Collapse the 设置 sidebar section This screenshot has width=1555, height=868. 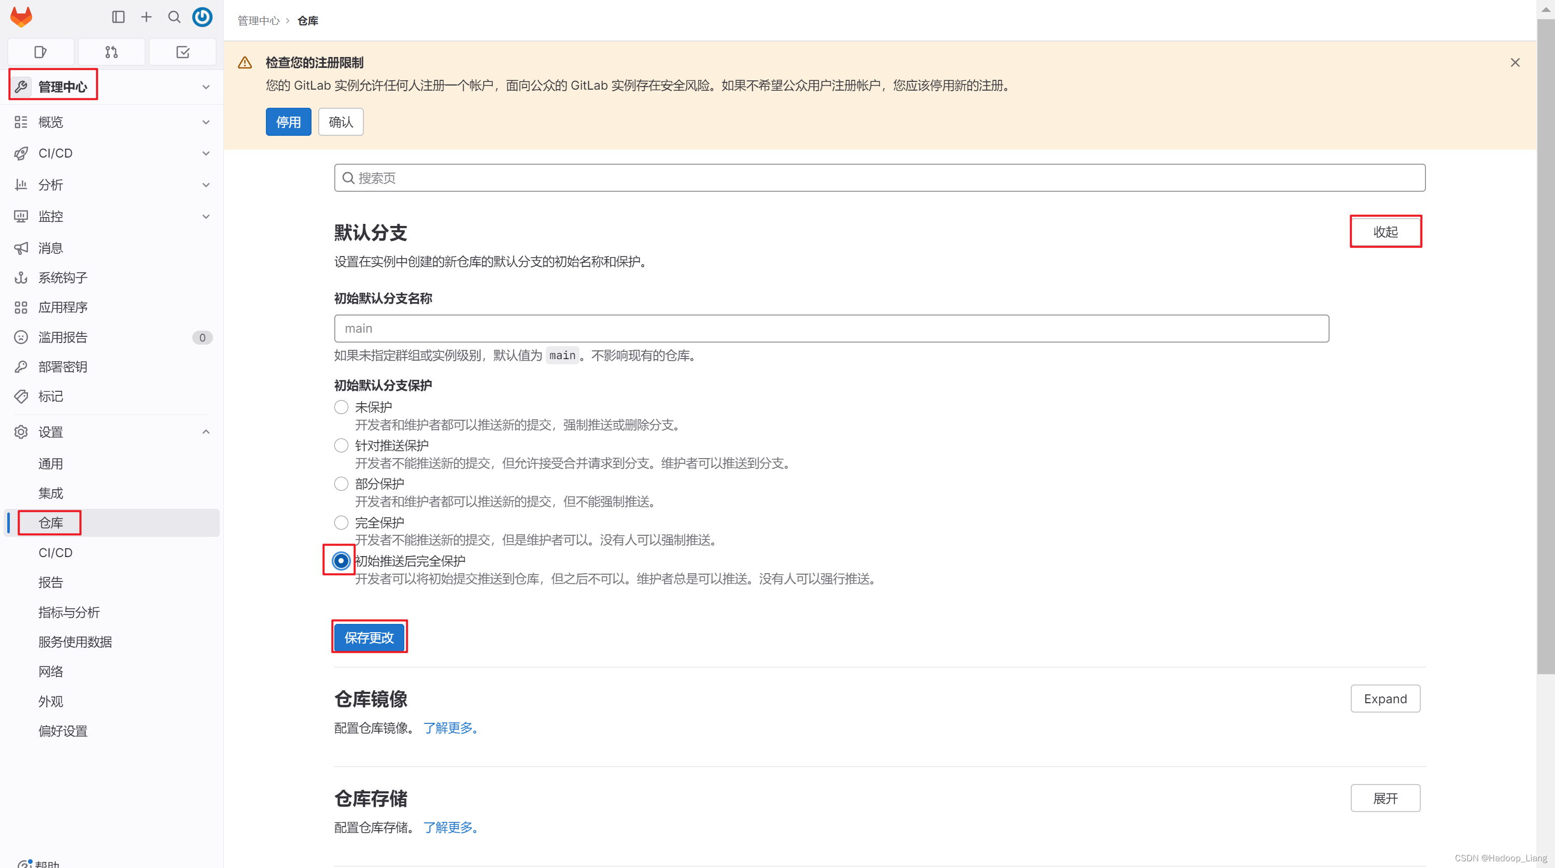111,432
